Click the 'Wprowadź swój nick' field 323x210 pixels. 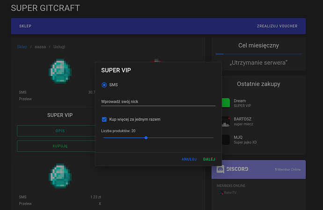[x=158, y=101]
